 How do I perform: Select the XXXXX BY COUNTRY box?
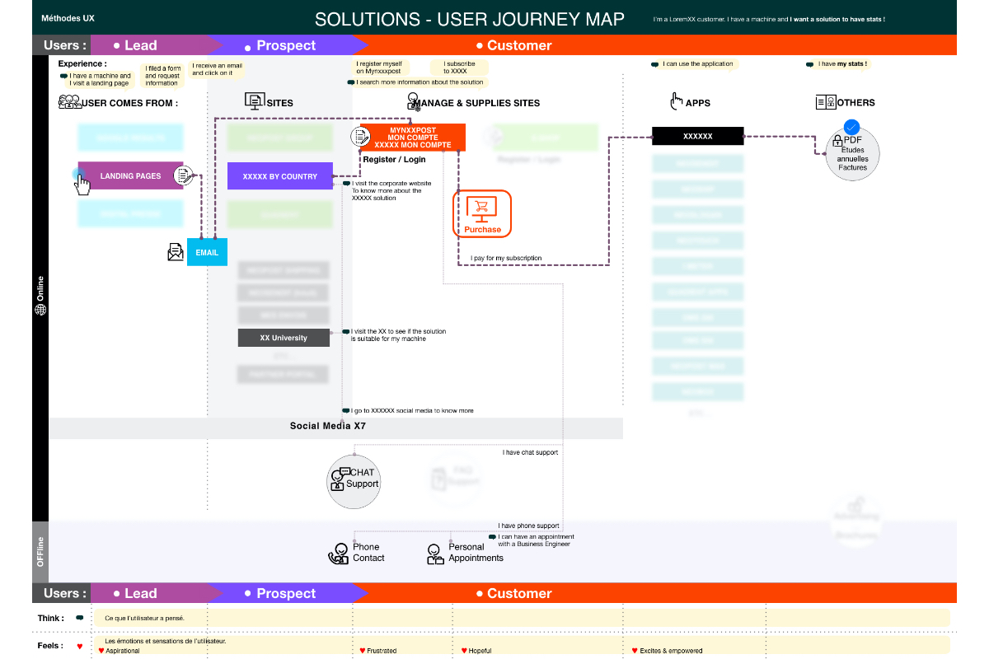click(279, 176)
